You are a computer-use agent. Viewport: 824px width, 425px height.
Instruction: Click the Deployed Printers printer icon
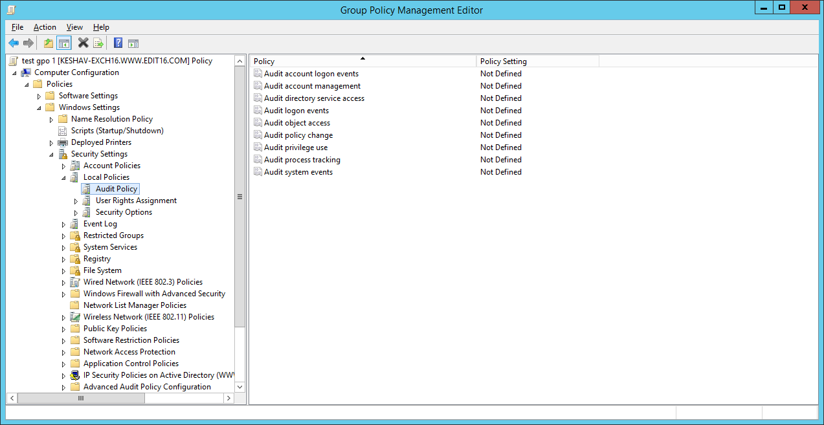(63, 142)
